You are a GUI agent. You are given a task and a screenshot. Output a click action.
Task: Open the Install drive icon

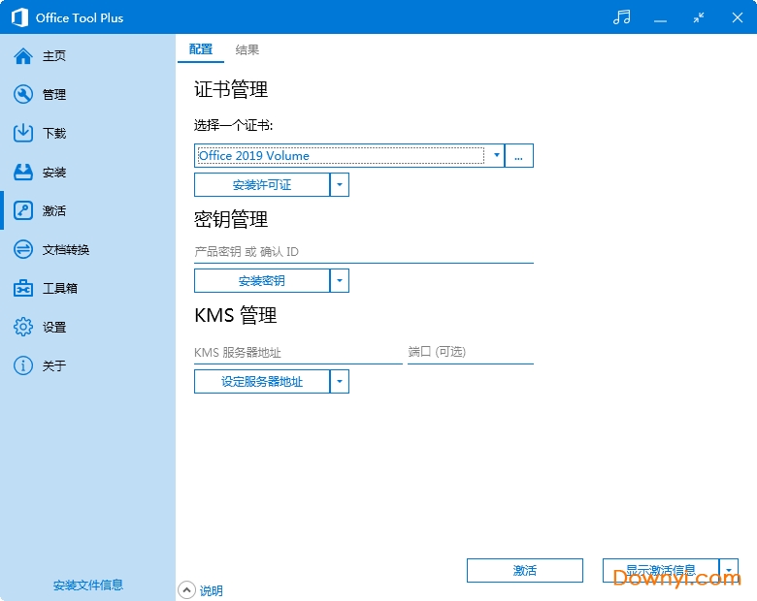tap(23, 173)
